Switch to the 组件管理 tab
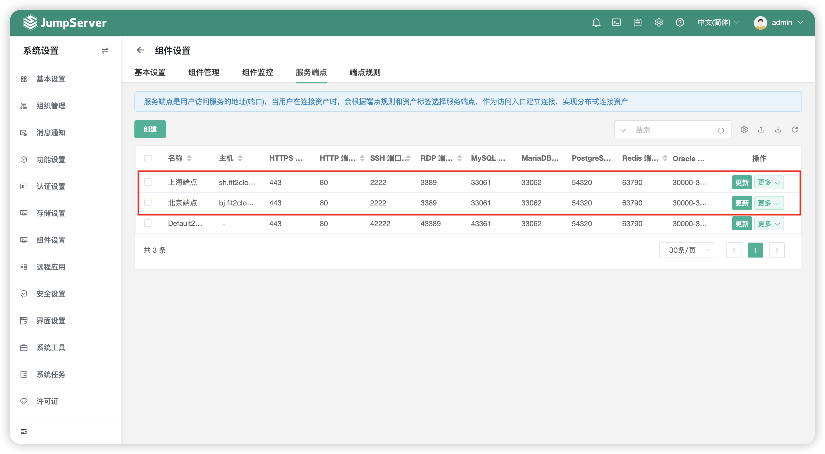The image size is (825, 454). pyautogui.click(x=204, y=72)
